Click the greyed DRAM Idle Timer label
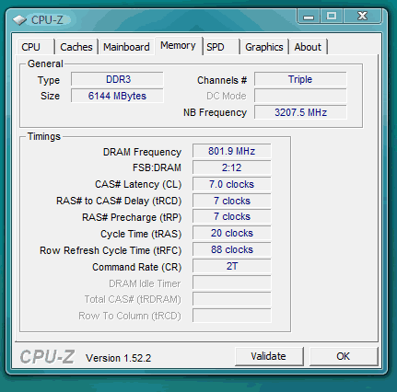Image resolution: width=397 pixels, height=392 pixels. point(145,283)
